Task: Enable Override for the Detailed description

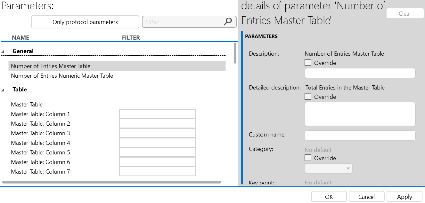Action: pos(308,96)
